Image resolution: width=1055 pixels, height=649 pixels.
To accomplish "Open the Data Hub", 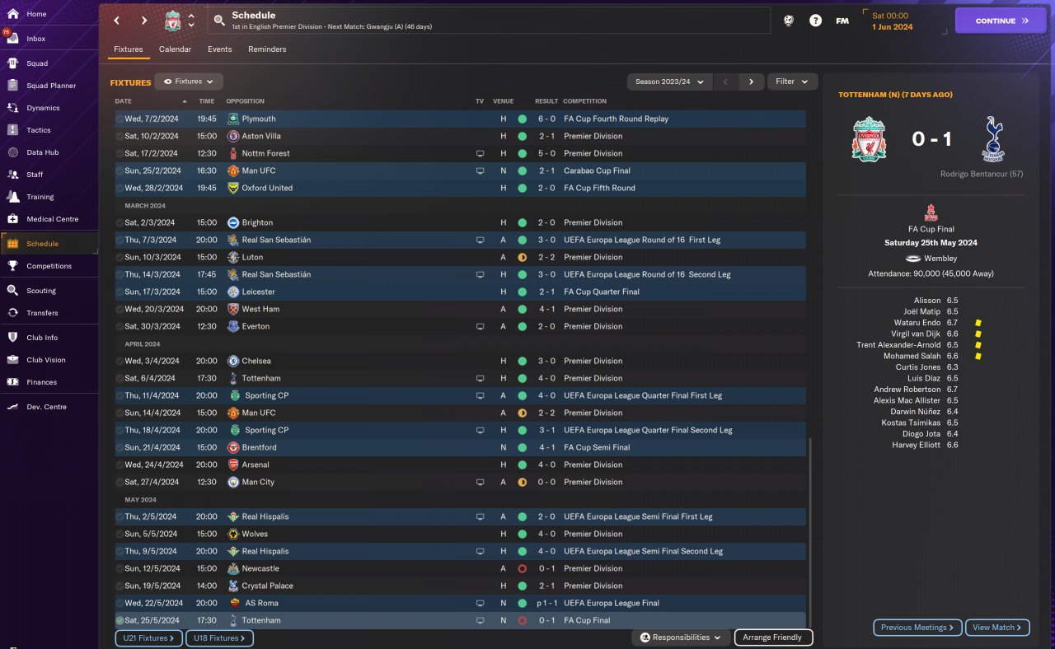I will pyautogui.click(x=42, y=152).
